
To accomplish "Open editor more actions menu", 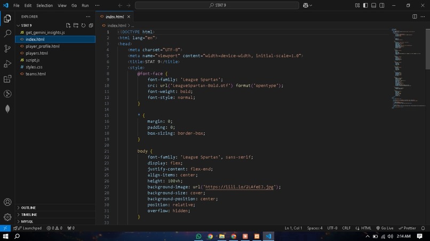I will click(x=423, y=16).
